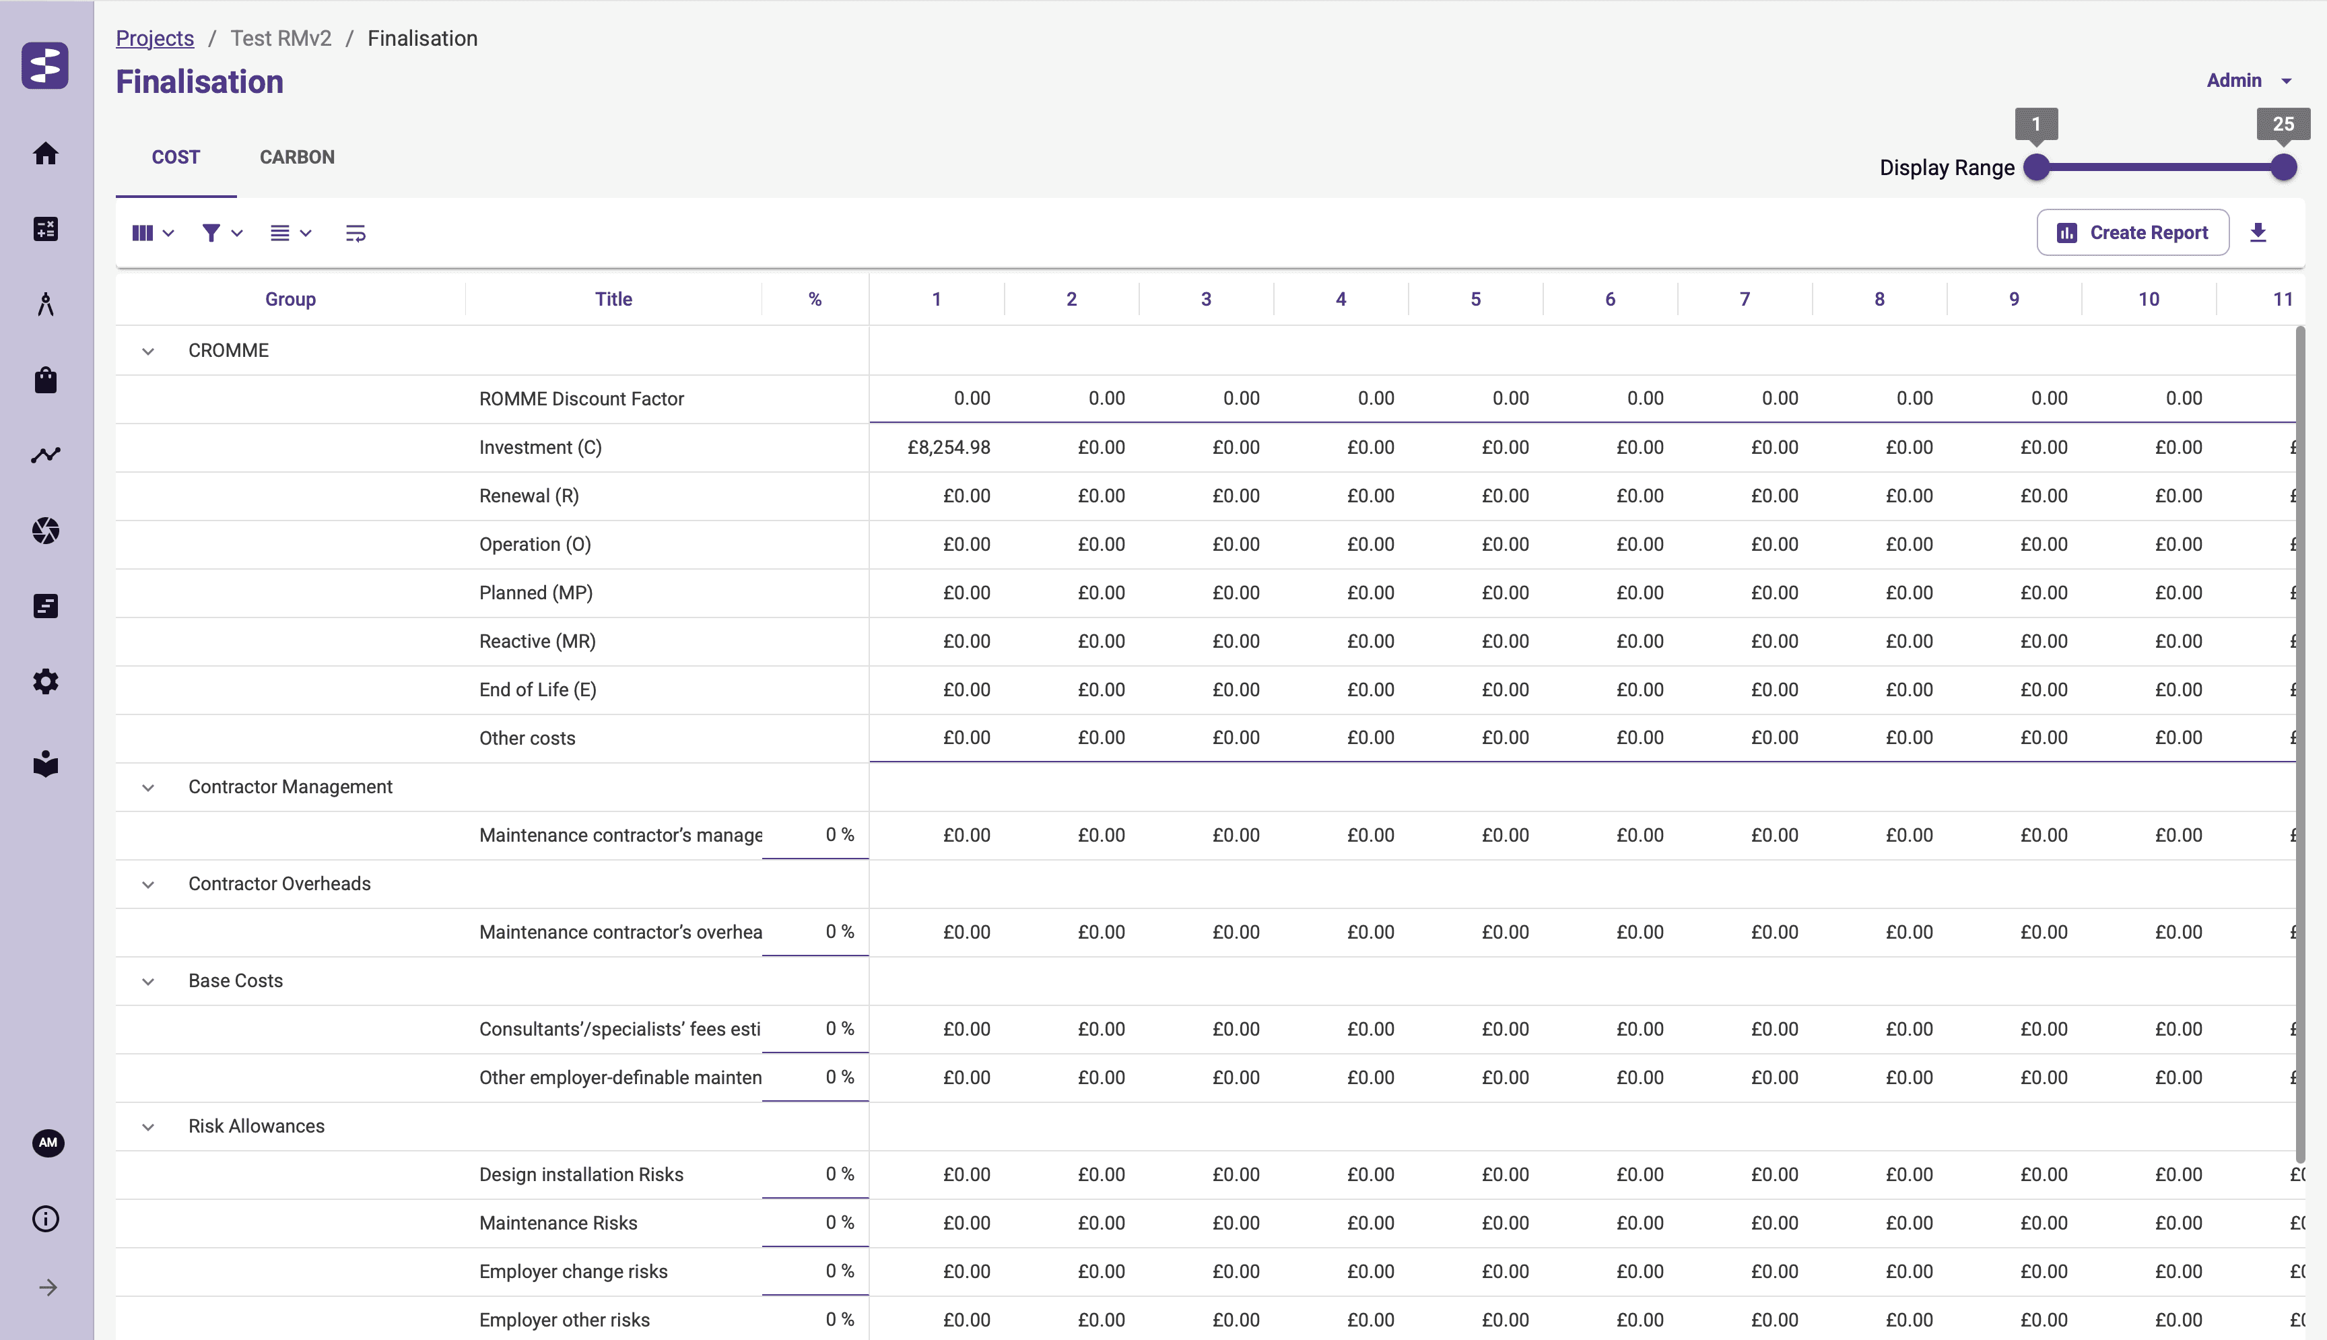Toggle text wrap icon in toolbar
The width and height of the screenshot is (2327, 1340).
[355, 233]
